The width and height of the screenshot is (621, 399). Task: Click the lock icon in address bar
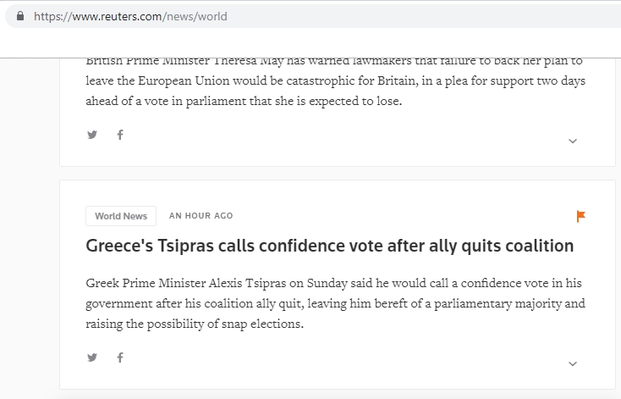[20, 16]
